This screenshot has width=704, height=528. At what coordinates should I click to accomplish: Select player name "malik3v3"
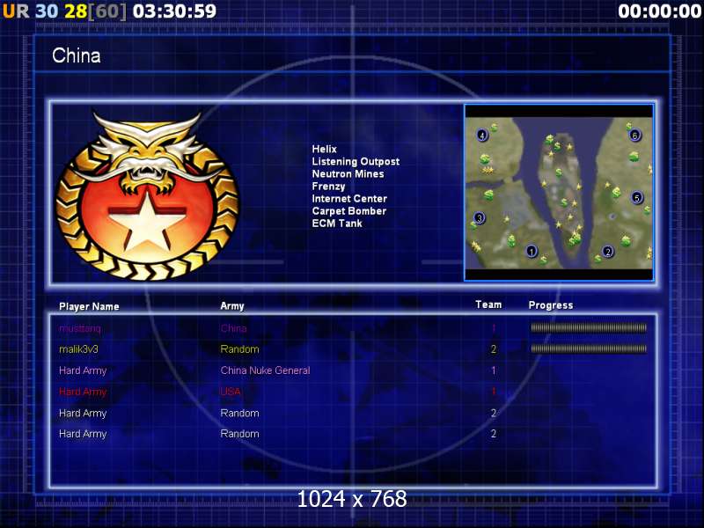point(78,349)
